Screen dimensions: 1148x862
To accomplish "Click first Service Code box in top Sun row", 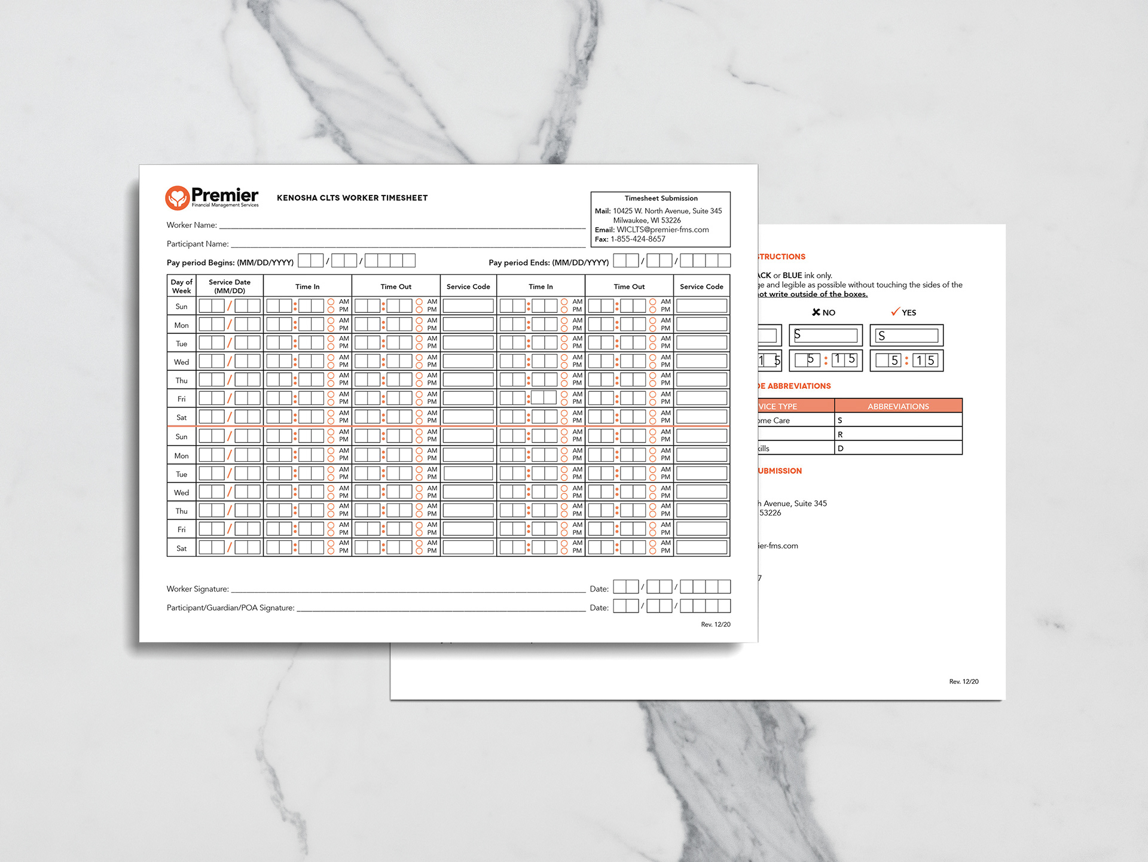I will [468, 306].
